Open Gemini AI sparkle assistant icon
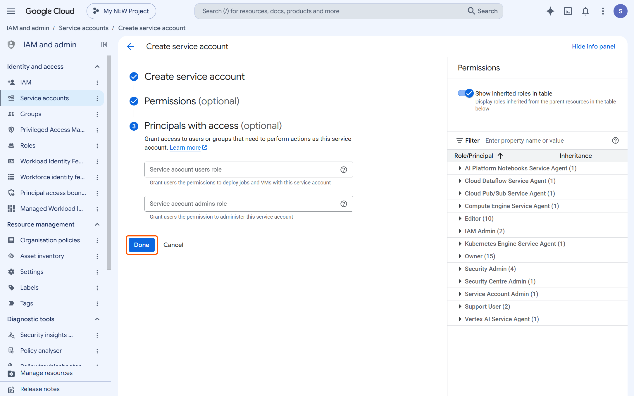This screenshot has height=396, width=634. coord(550,11)
